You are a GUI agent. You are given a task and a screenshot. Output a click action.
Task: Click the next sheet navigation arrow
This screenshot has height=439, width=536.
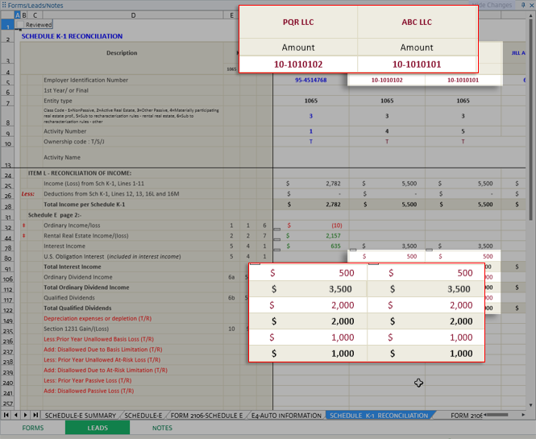click(x=24, y=415)
